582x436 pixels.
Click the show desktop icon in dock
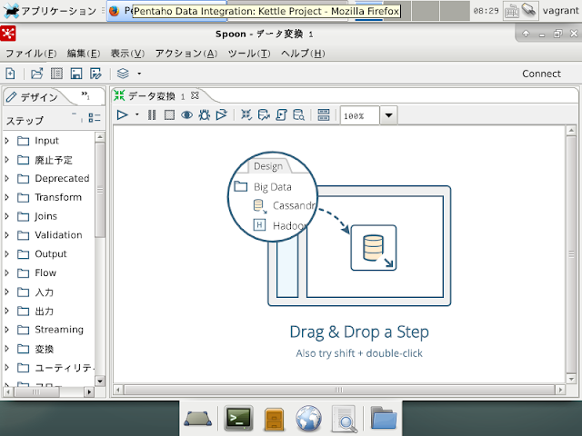(198, 419)
